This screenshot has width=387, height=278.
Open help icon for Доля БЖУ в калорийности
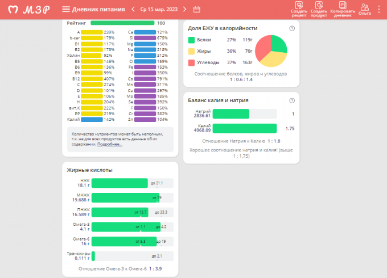pos(292,28)
